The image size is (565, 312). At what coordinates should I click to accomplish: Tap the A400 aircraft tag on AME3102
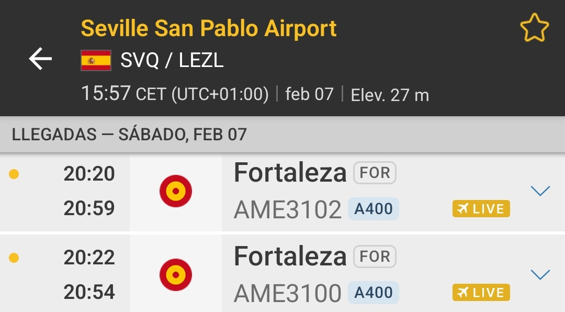coord(374,209)
